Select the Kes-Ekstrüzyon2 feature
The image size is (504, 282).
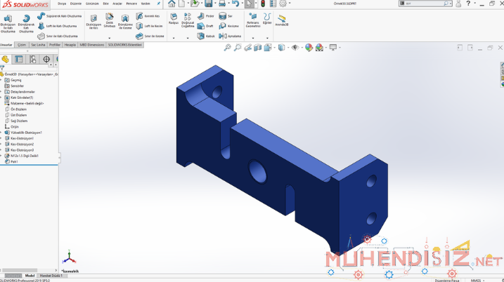pyautogui.click(x=21, y=145)
